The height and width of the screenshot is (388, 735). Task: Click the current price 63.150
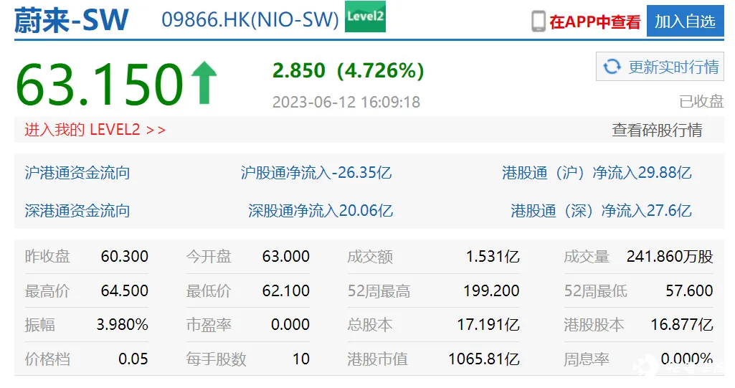99,84
